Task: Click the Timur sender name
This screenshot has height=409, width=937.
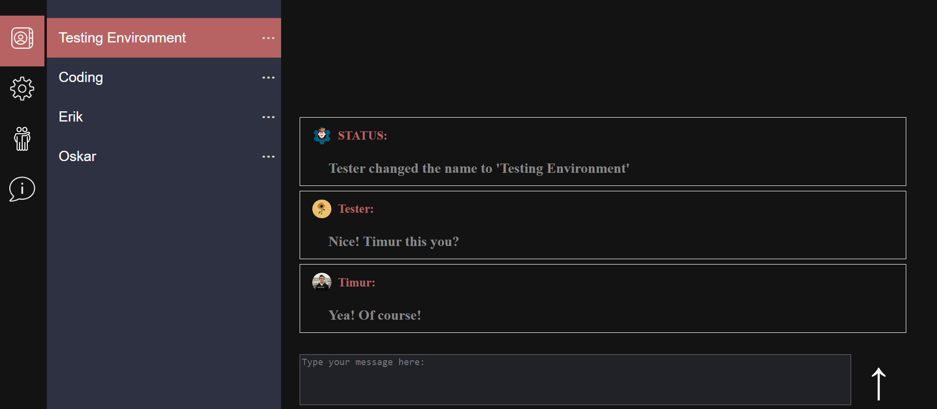Action: (x=356, y=283)
